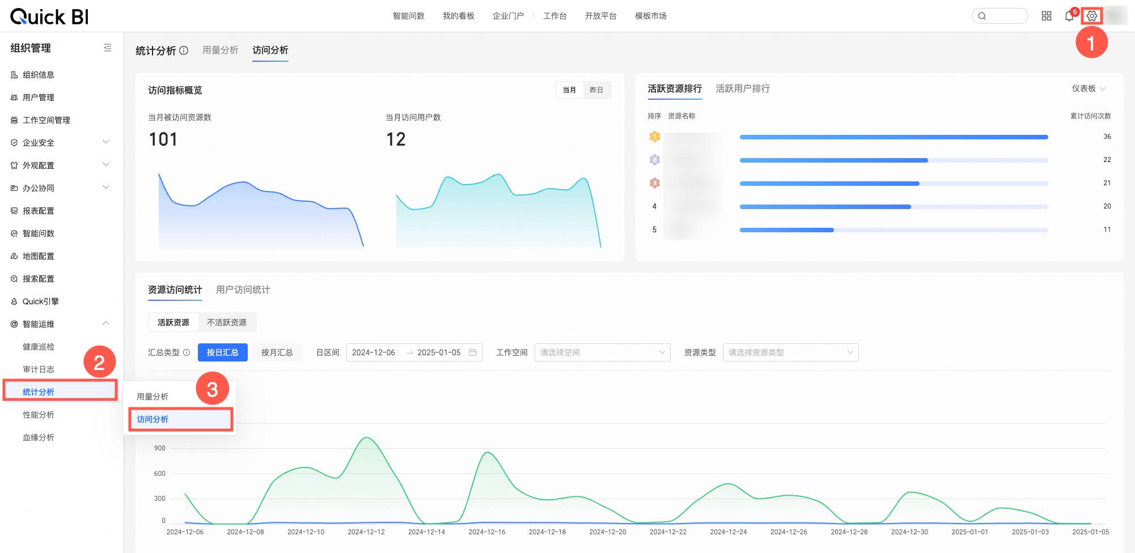
Task: Click the 用户管理 sidebar icon
Action: point(14,97)
